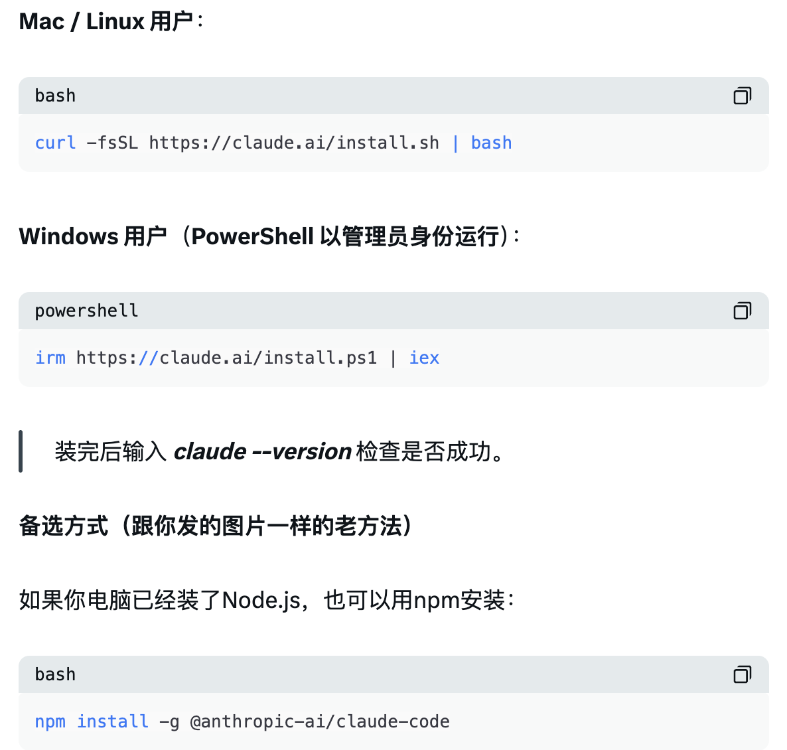
Task: Click the irm keyword in PowerShell code
Action: 50,358
